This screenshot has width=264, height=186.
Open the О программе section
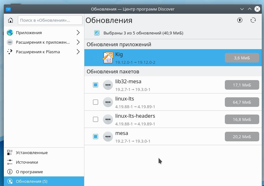44,172
